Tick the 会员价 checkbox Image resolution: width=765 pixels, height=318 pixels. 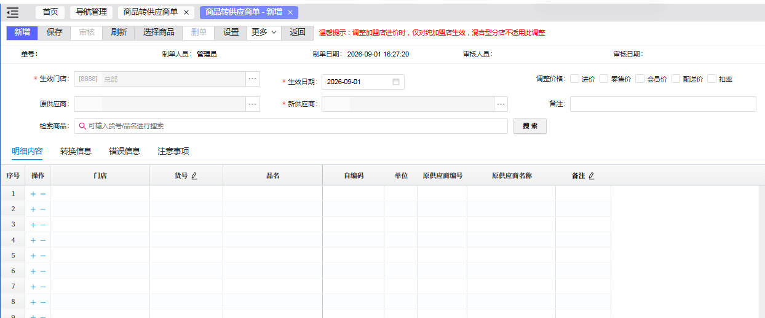640,79
